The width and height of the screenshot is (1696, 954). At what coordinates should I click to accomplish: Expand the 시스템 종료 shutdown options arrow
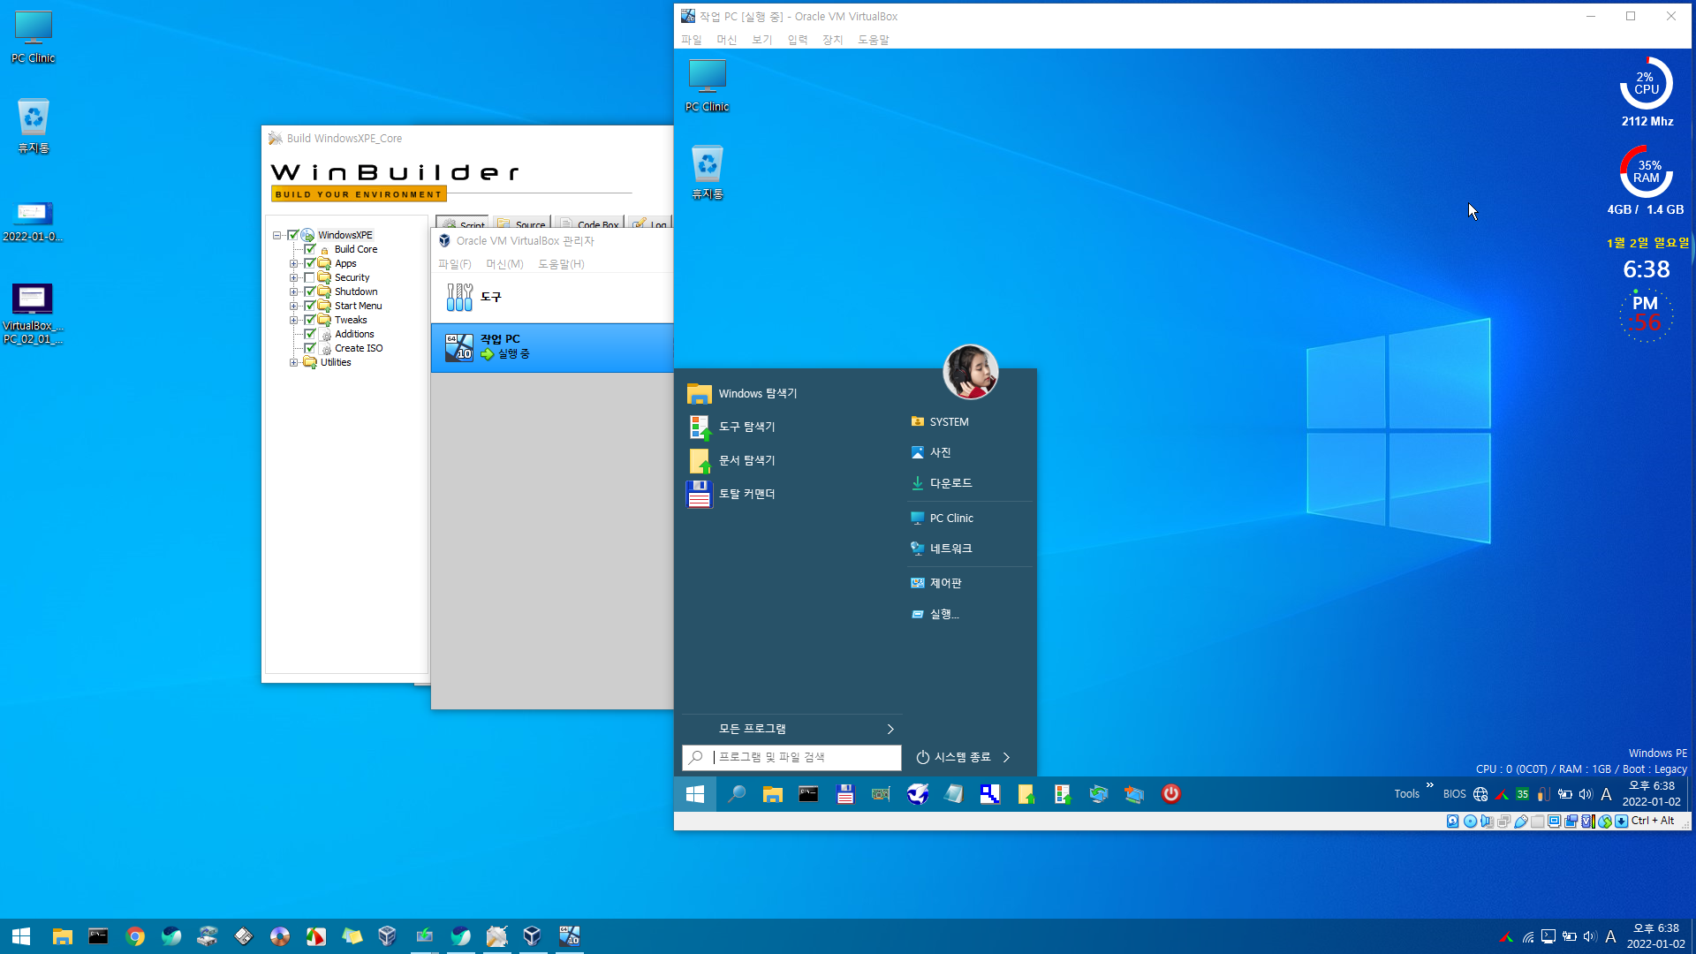[x=1006, y=757]
